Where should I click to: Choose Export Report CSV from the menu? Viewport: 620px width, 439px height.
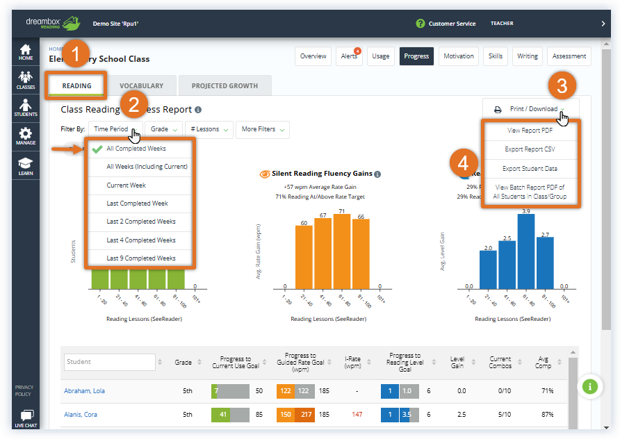coord(530,149)
